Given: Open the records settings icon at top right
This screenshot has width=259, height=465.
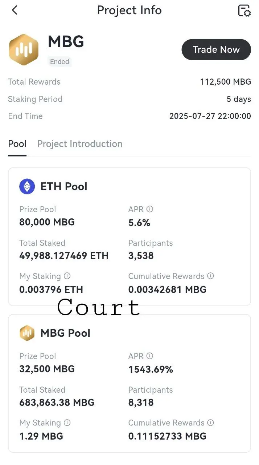Looking at the screenshot, I should click(x=244, y=11).
